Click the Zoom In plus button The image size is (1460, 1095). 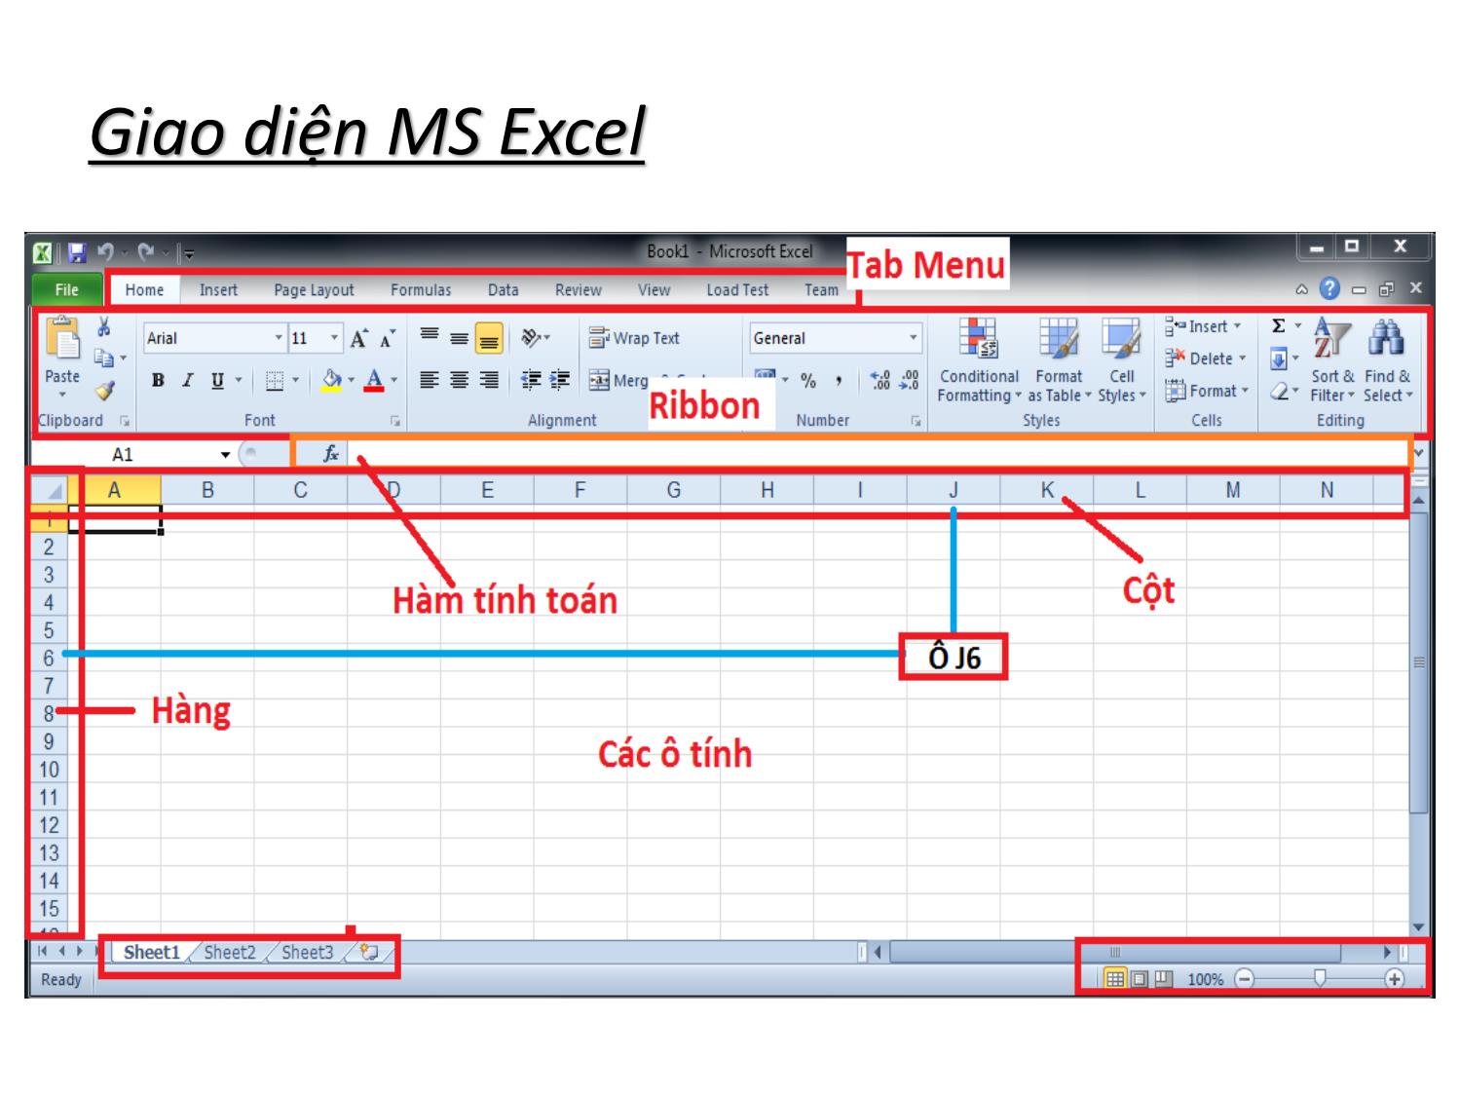(x=1395, y=979)
